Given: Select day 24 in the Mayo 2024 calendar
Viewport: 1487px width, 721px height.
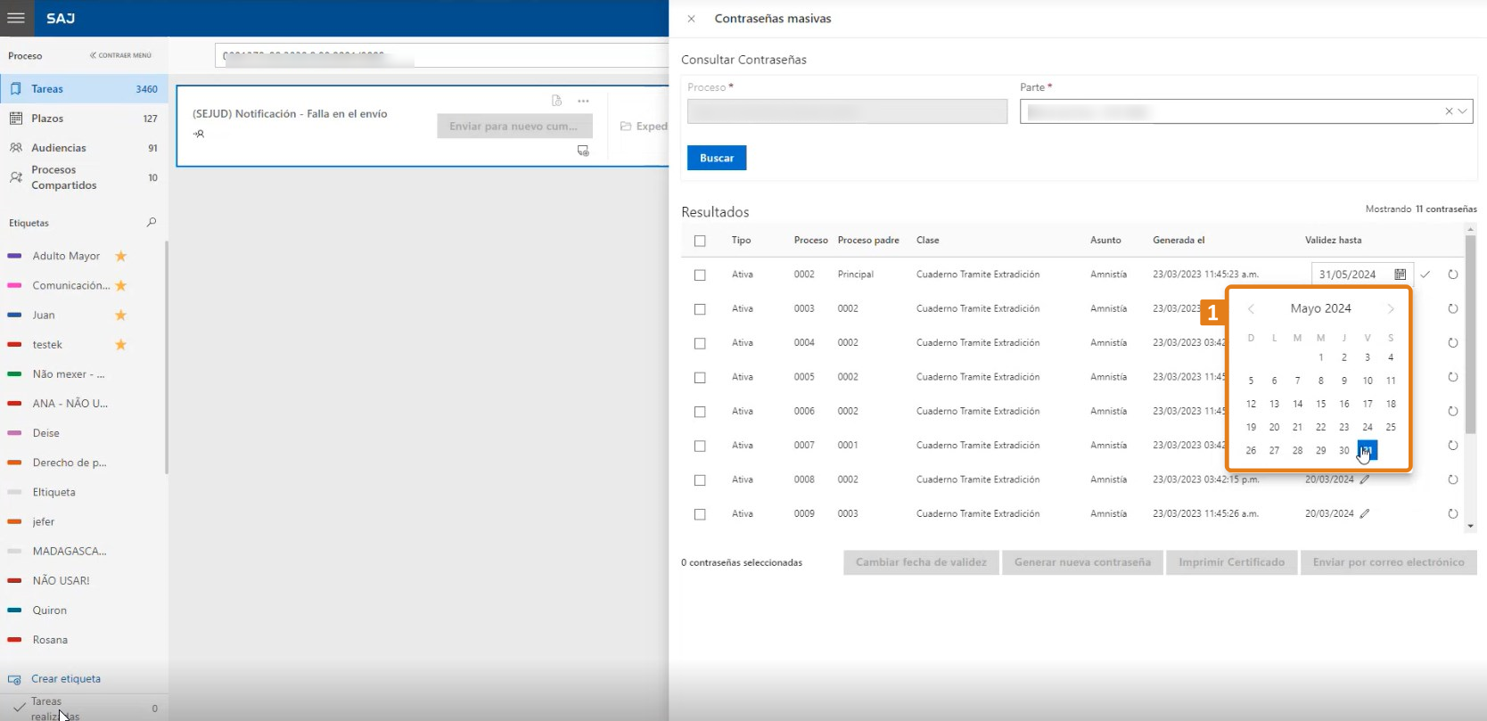Looking at the screenshot, I should click(x=1368, y=427).
